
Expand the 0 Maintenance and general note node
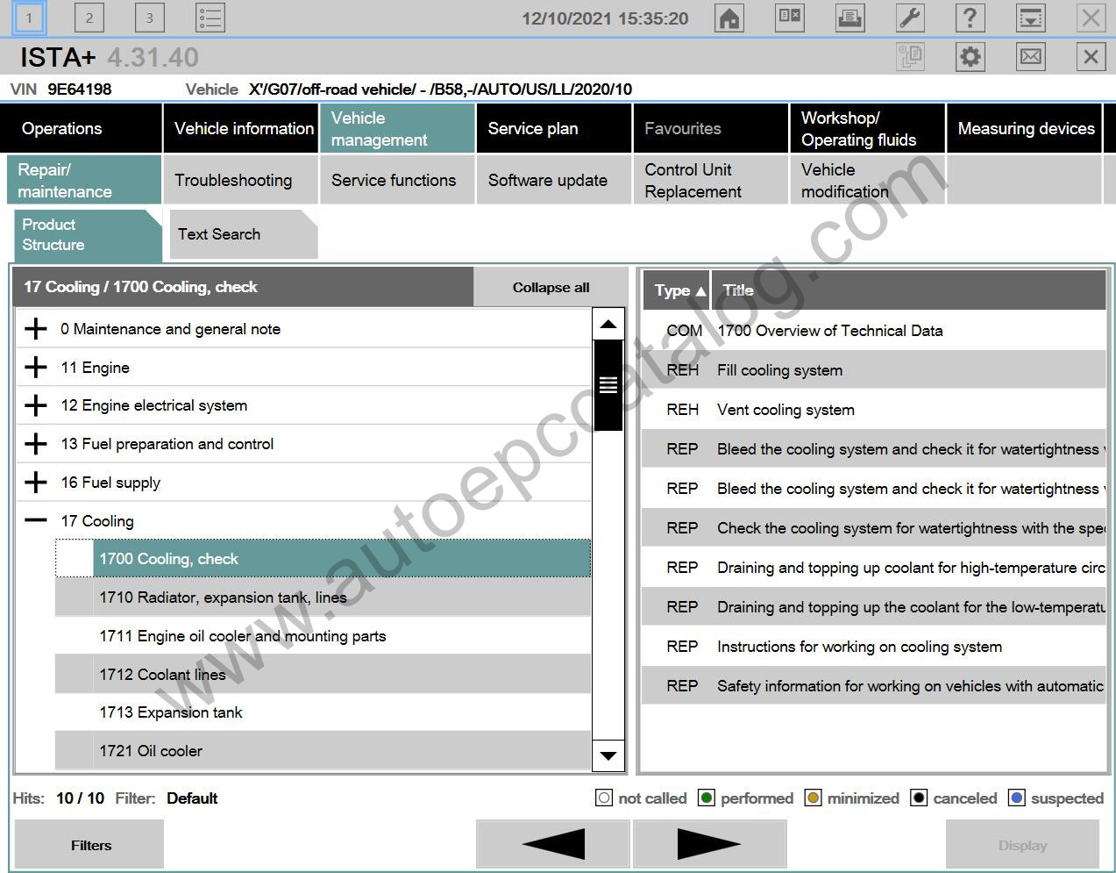(36, 329)
